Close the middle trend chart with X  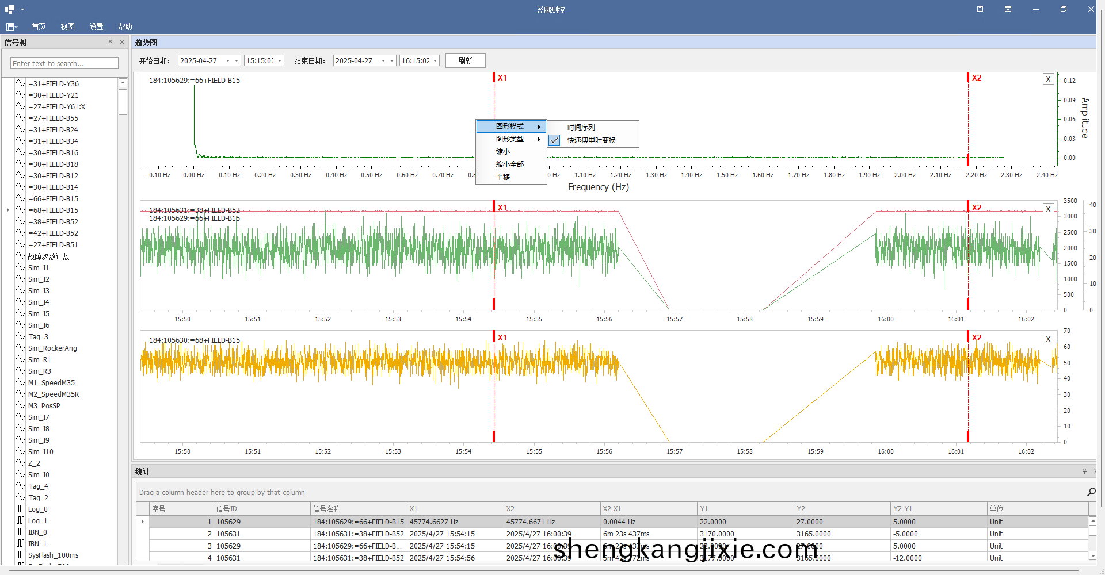pyautogui.click(x=1048, y=209)
